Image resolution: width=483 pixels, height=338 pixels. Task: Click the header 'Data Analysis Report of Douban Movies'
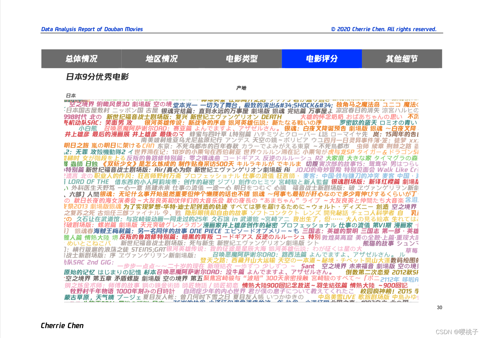[92, 29]
